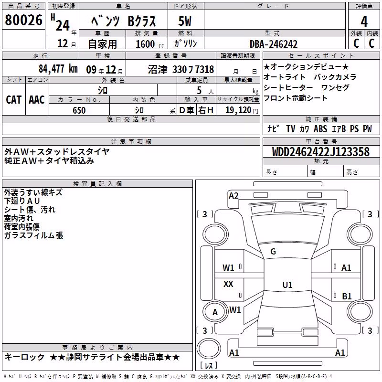Select the inspection date 09年12月
Screen dimensions: 382x382
coord(105,70)
